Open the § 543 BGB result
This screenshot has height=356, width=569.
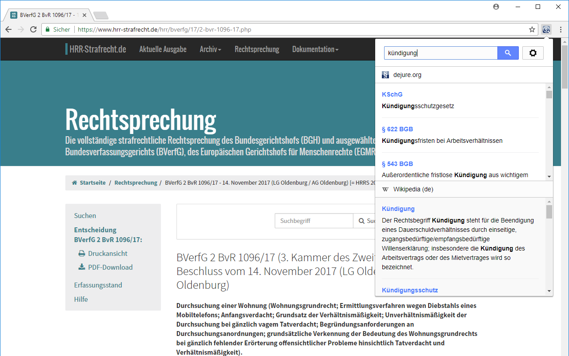(397, 164)
